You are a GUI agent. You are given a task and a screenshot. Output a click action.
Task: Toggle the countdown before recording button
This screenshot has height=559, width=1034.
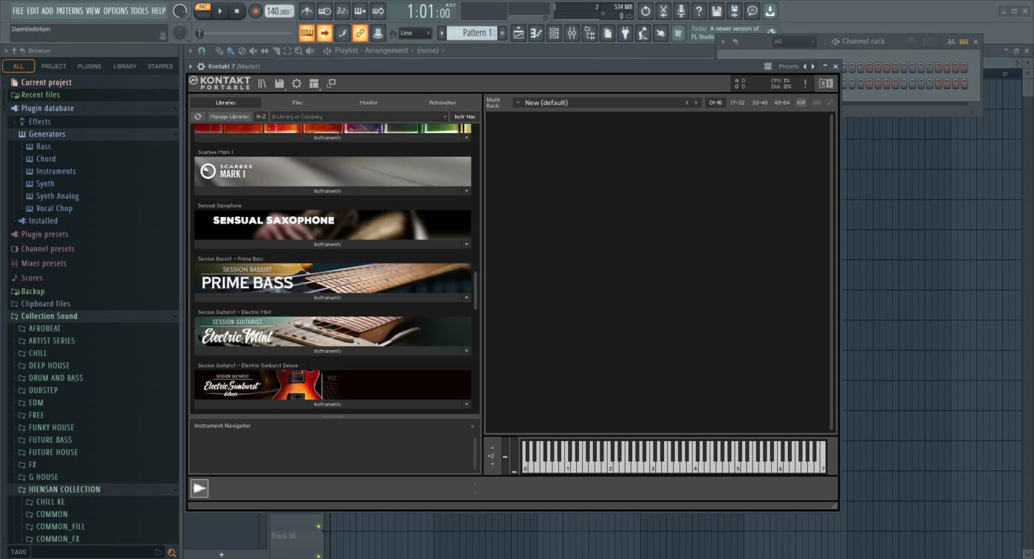click(x=342, y=11)
